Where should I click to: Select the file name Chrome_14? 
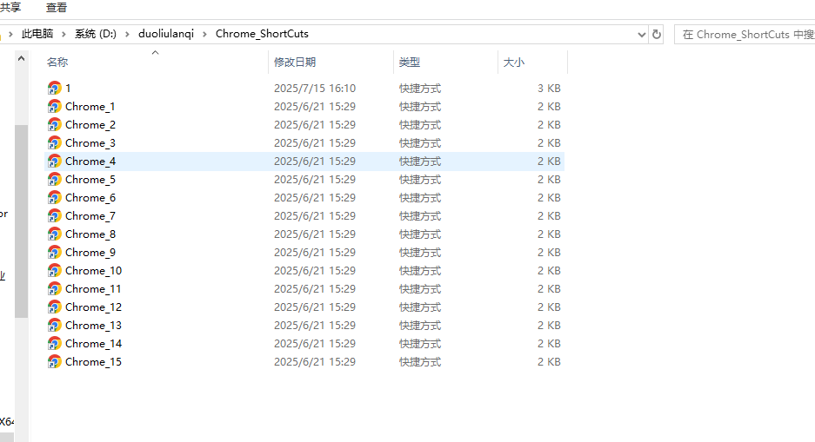coord(94,343)
